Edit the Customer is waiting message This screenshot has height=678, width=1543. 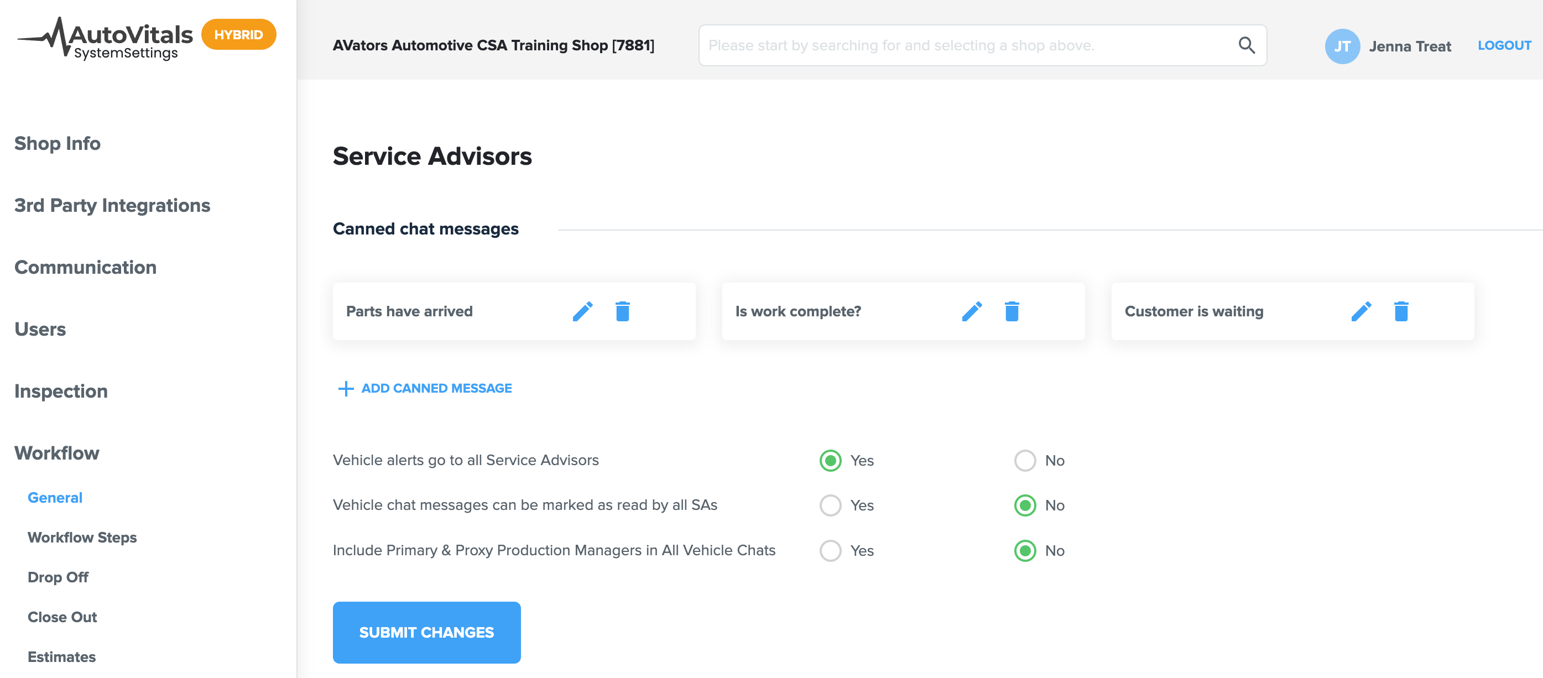tap(1361, 311)
